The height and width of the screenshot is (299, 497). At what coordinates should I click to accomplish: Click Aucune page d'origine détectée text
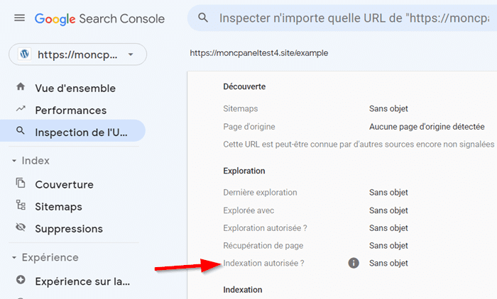pos(427,127)
